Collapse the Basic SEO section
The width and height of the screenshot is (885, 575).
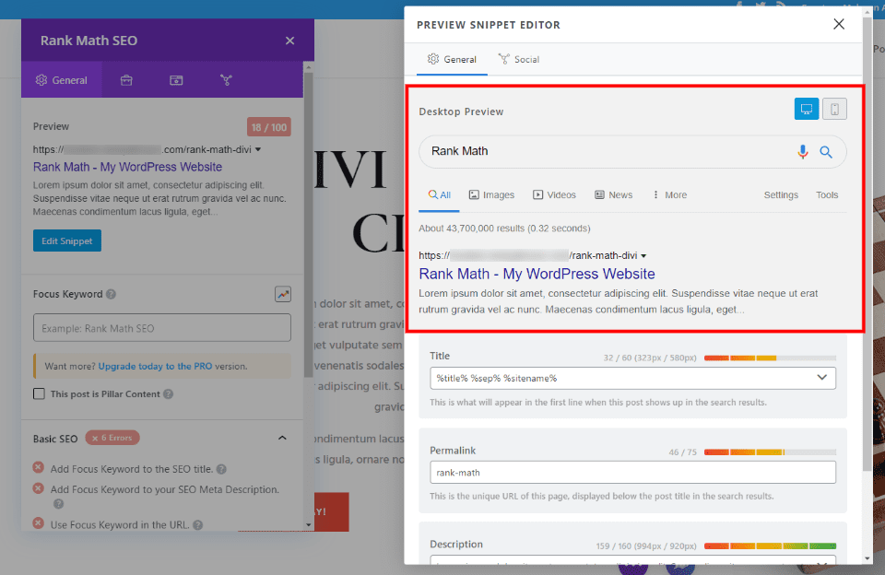point(283,437)
